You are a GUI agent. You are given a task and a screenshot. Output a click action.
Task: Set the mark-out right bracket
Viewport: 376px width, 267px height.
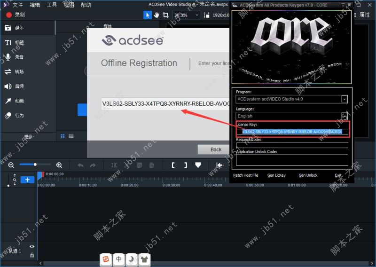[x=186, y=165]
